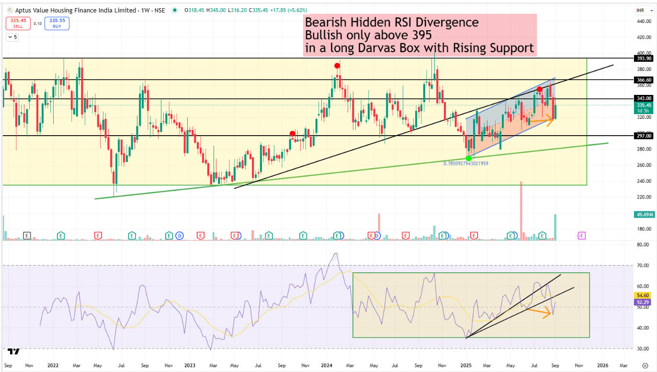
Task: Open the green earnings marker at August 2025
Action: point(543,235)
